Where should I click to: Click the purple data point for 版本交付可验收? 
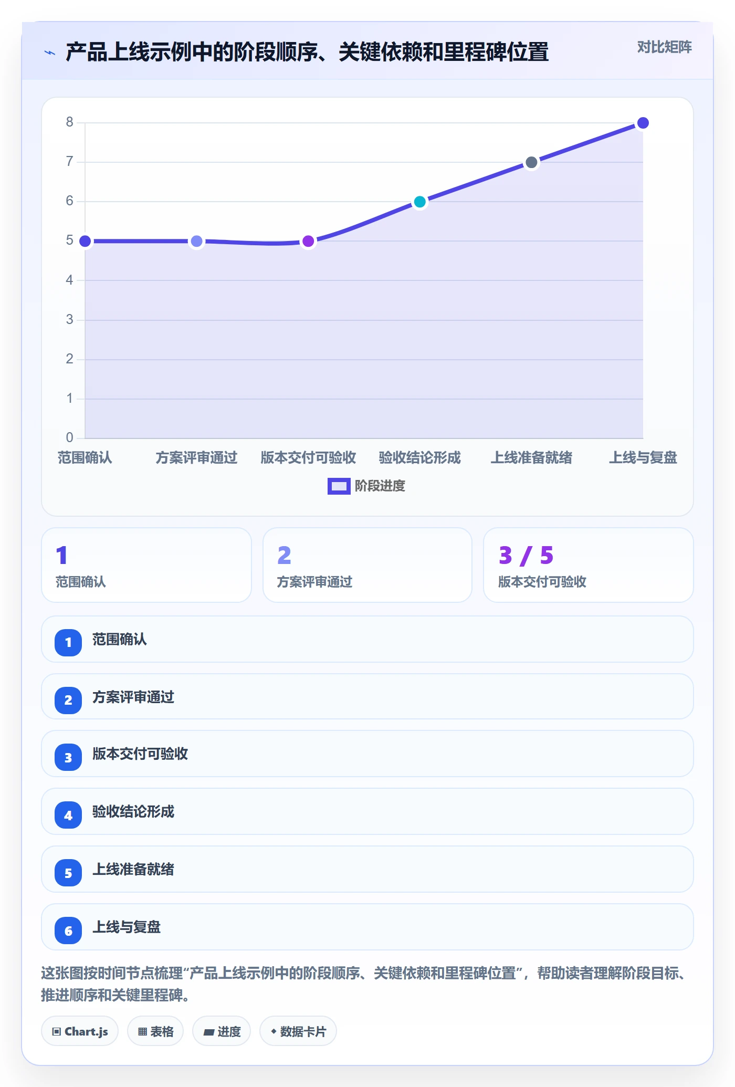tap(308, 241)
